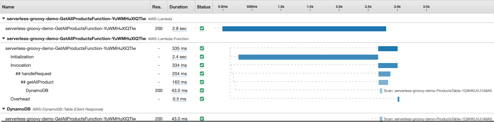Open the 2.4 sec Initialization duration link
Screen dimensions: 494x122
tap(179, 57)
